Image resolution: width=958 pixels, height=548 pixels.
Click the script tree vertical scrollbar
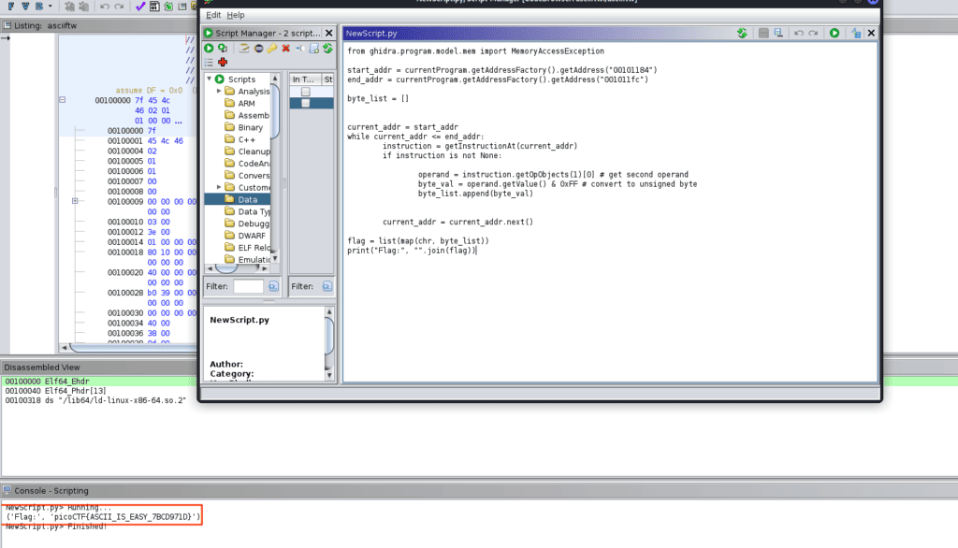(x=275, y=168)
